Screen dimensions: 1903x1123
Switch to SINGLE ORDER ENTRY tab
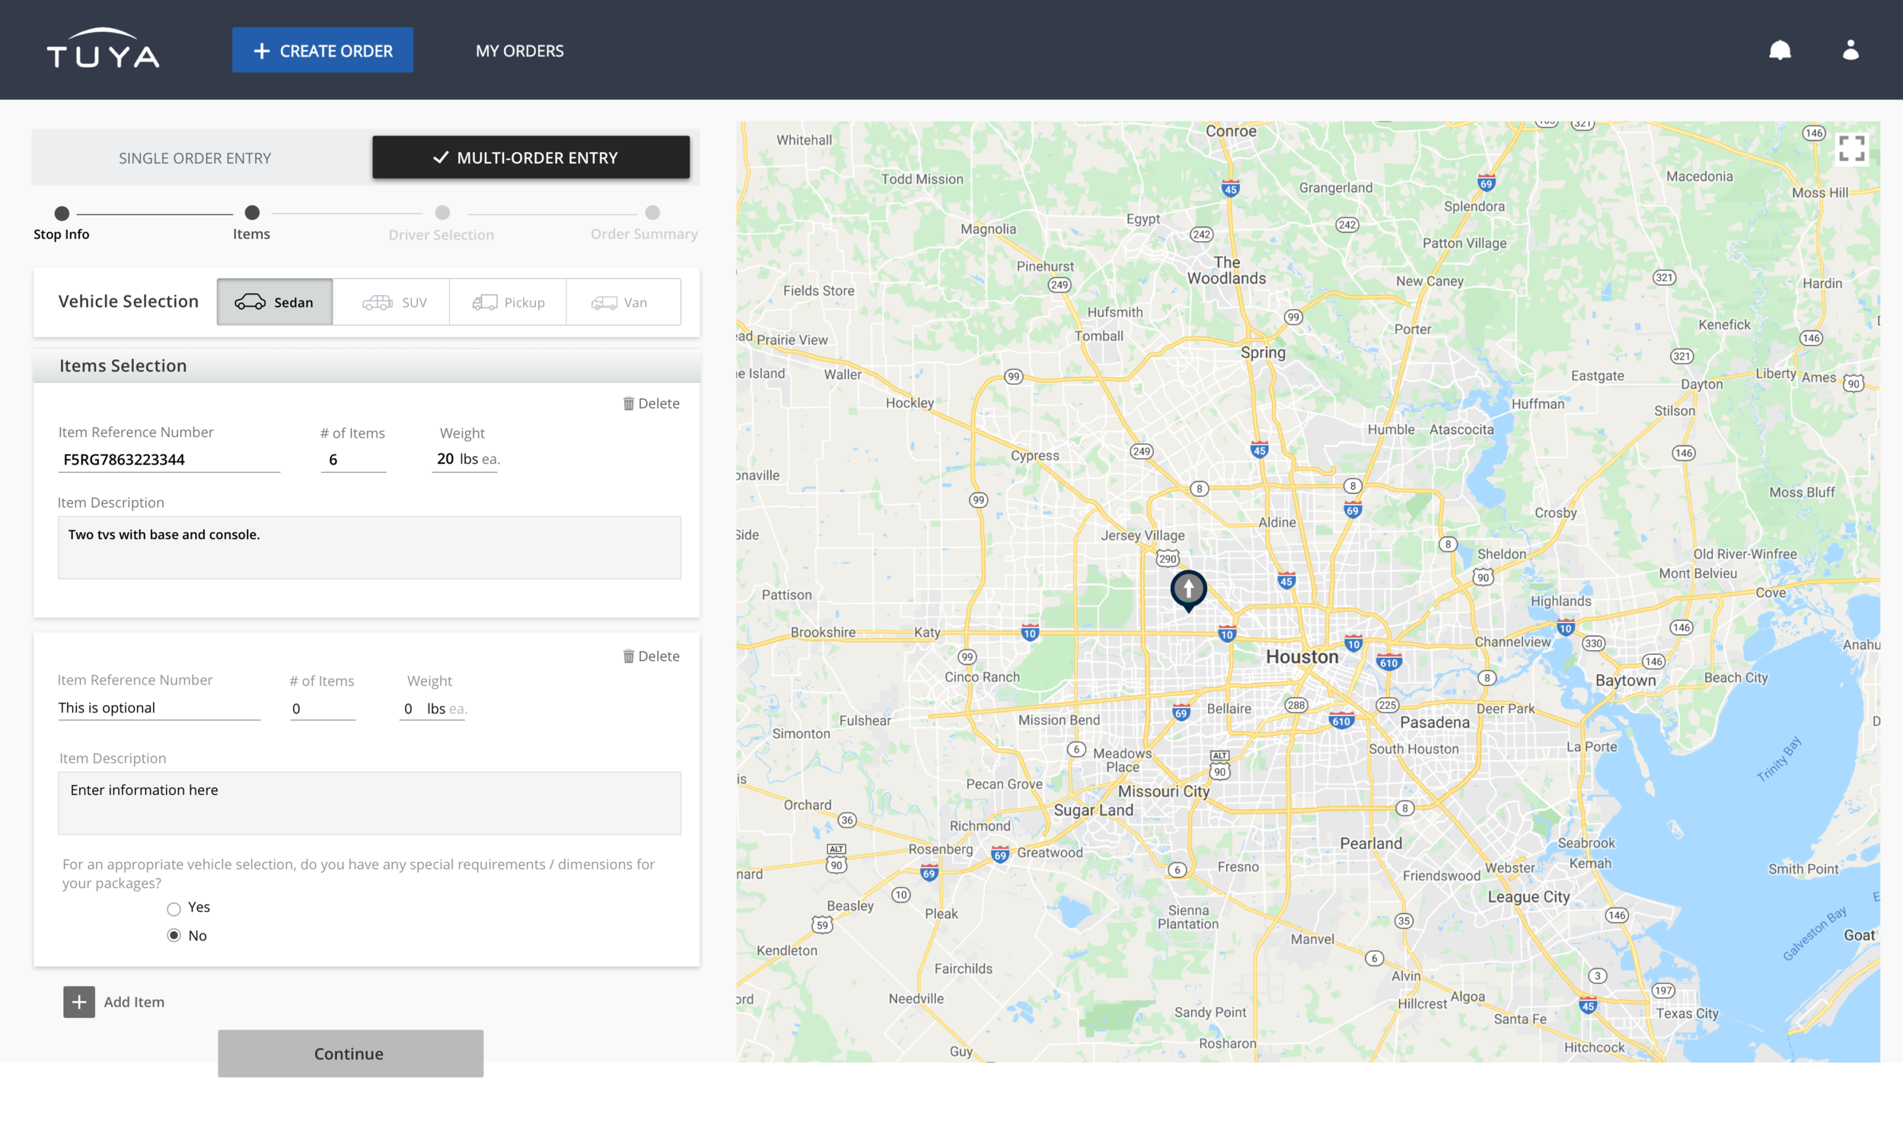pos(195,158)
